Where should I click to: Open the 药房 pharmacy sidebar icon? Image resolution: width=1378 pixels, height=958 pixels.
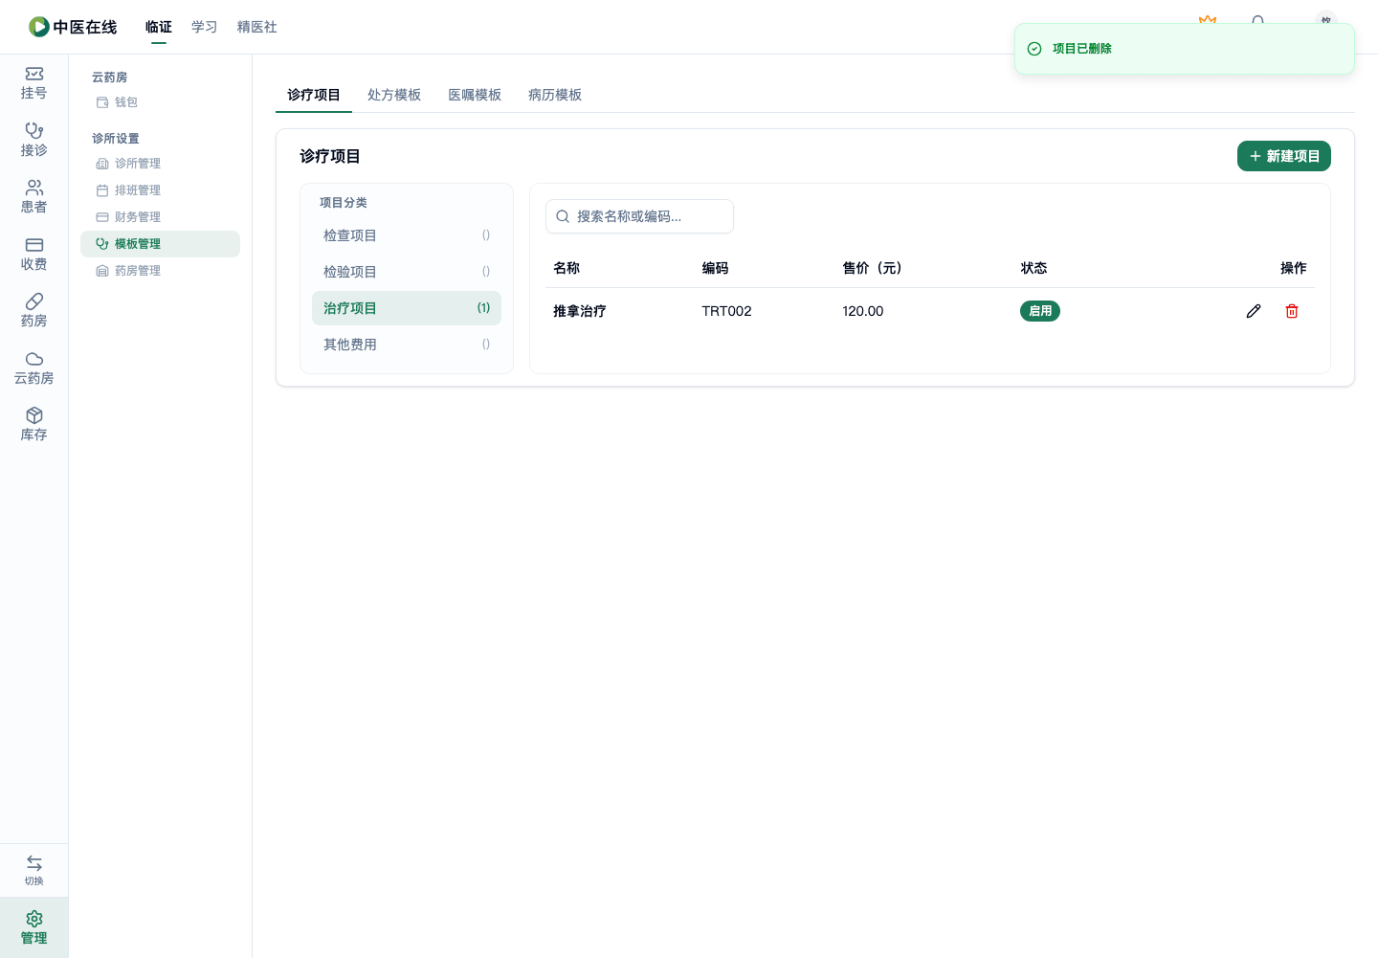[33, 311]
